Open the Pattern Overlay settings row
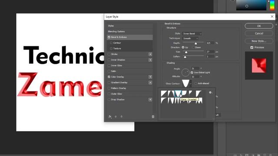Viewport: 278px width, 156px height. (x=130, y=88)
